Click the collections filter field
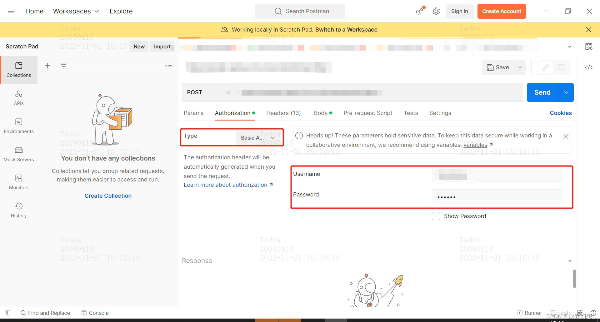This screenshot has width=600, height=322. (108, 66)
